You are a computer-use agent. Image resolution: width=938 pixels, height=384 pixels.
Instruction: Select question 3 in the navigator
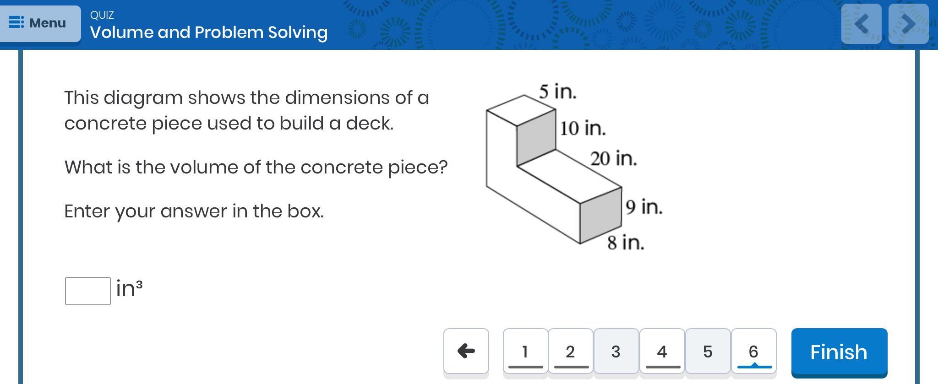tap(616, 352)
